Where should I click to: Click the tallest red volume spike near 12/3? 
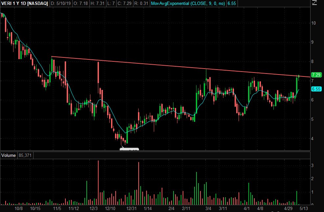pyautogui.click(x=98, y=180)
